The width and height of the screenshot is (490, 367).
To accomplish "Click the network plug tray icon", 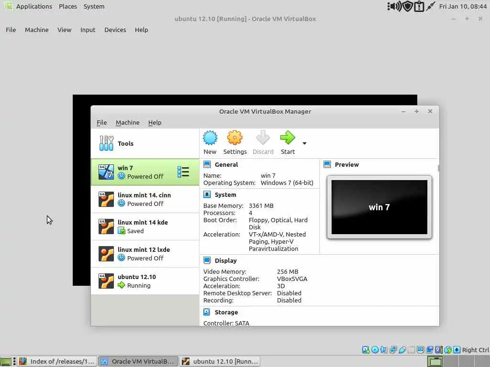I will click(x=431, y=6).
